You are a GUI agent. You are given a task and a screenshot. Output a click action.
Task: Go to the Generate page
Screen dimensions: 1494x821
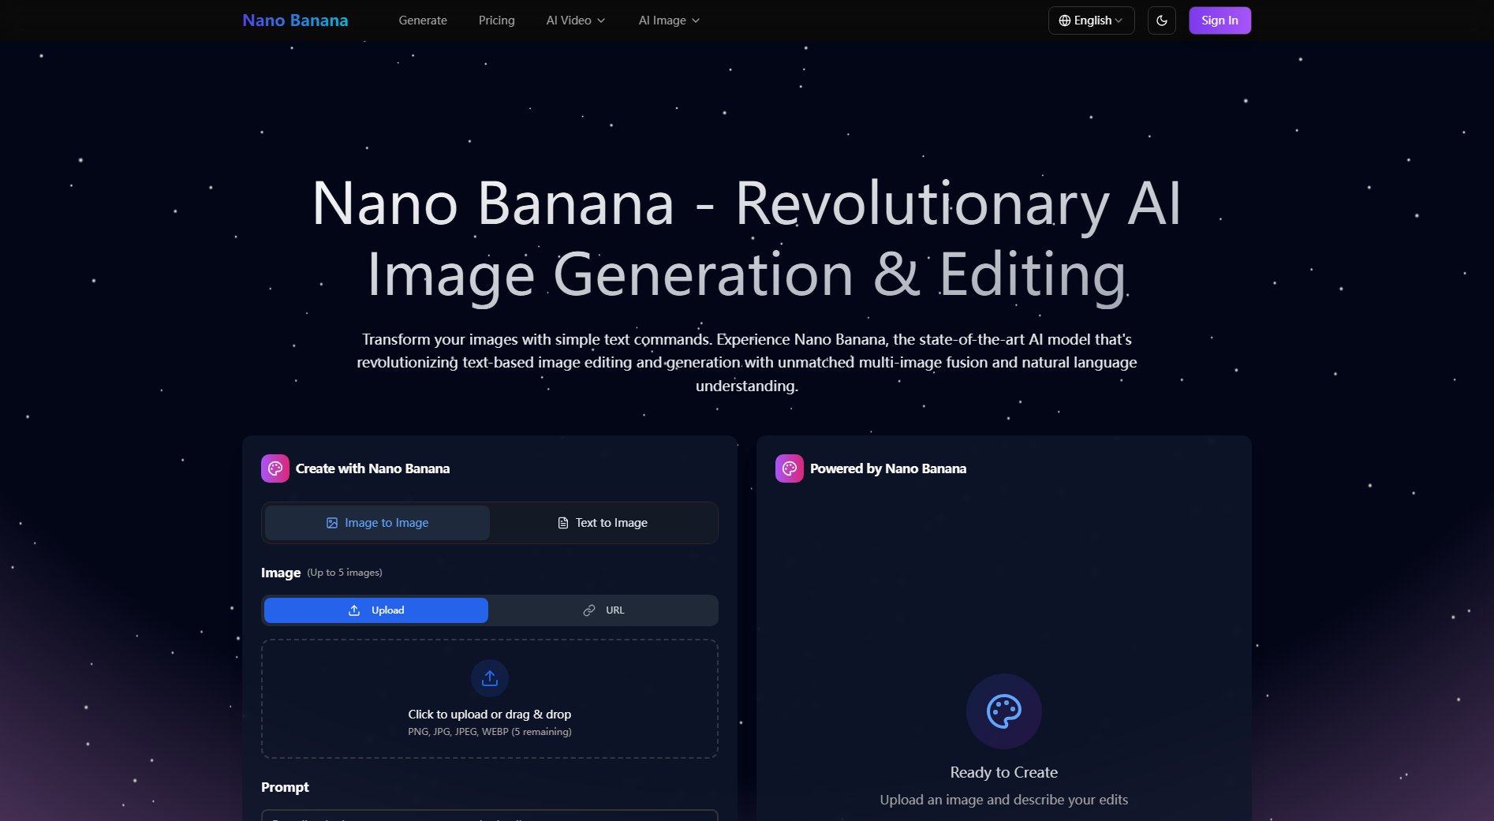423,21
